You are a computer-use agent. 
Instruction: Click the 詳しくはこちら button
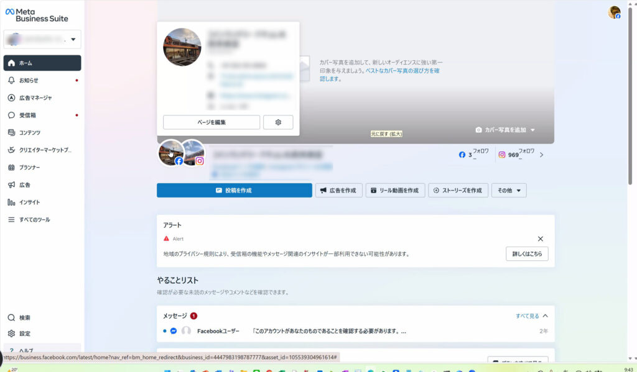point(526,254)
